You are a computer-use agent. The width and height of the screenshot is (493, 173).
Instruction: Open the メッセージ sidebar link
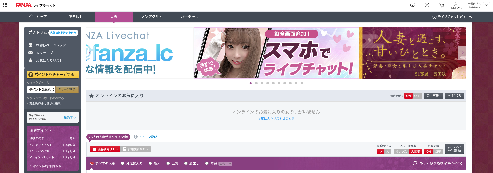[44, 53]
